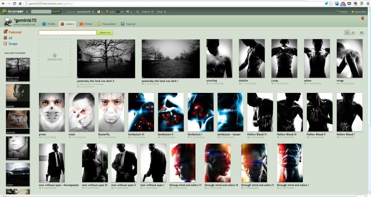371x197 pixels.
Task: Open the Butterfly artwork thumbnail
Action: pos(111,112)
